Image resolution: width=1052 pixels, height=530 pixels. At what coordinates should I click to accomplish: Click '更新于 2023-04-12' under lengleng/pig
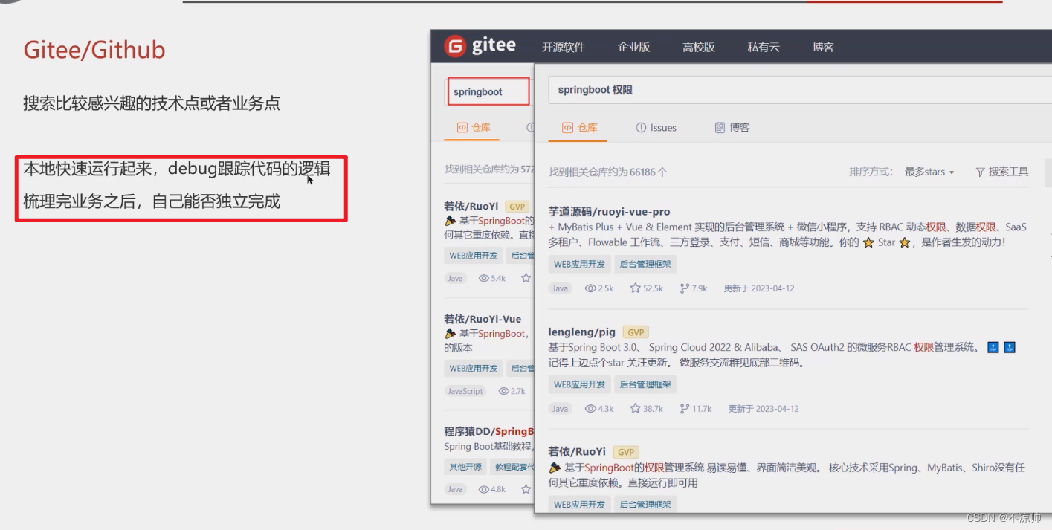point(764,409)
